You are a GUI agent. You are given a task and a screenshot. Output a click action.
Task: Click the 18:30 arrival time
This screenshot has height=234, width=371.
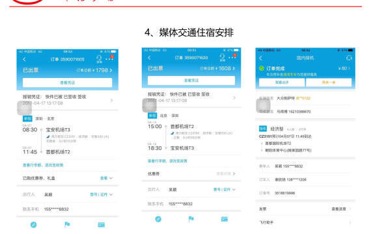[x=155, y=148]
